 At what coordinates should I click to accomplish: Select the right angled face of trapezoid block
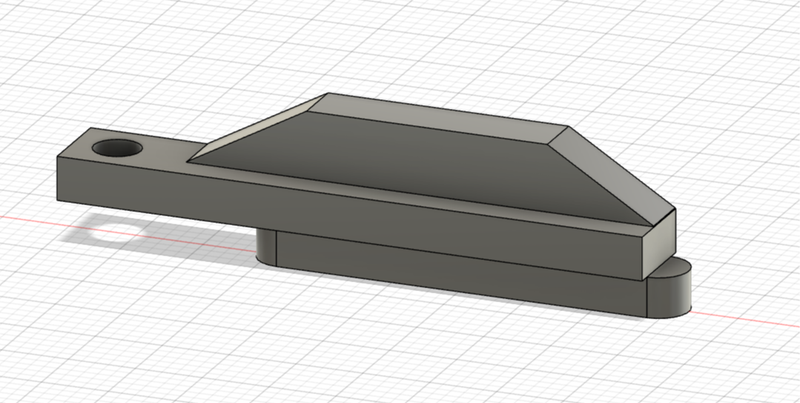(x=612, y=176)
